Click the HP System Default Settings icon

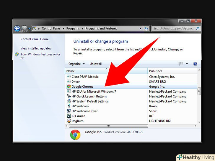(x=69, y=101)
